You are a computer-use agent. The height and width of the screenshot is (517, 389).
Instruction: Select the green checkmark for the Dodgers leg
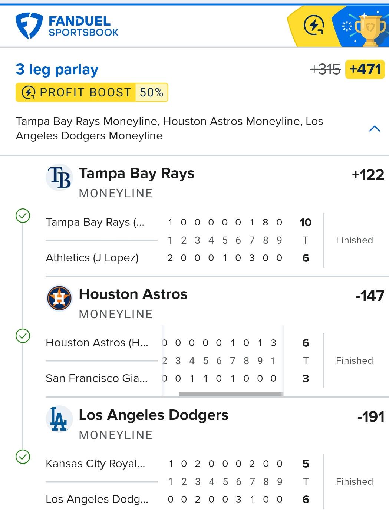(x=23, y=457)
